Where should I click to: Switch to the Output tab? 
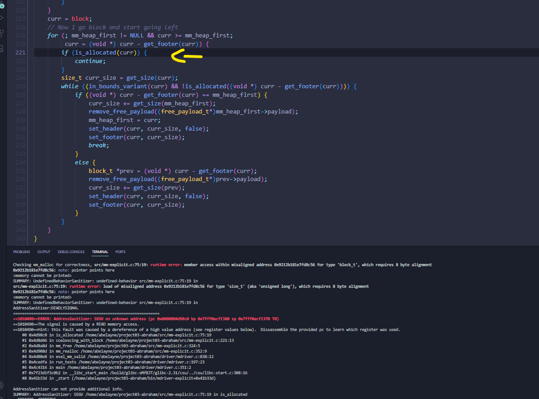(x=44, y=252)
